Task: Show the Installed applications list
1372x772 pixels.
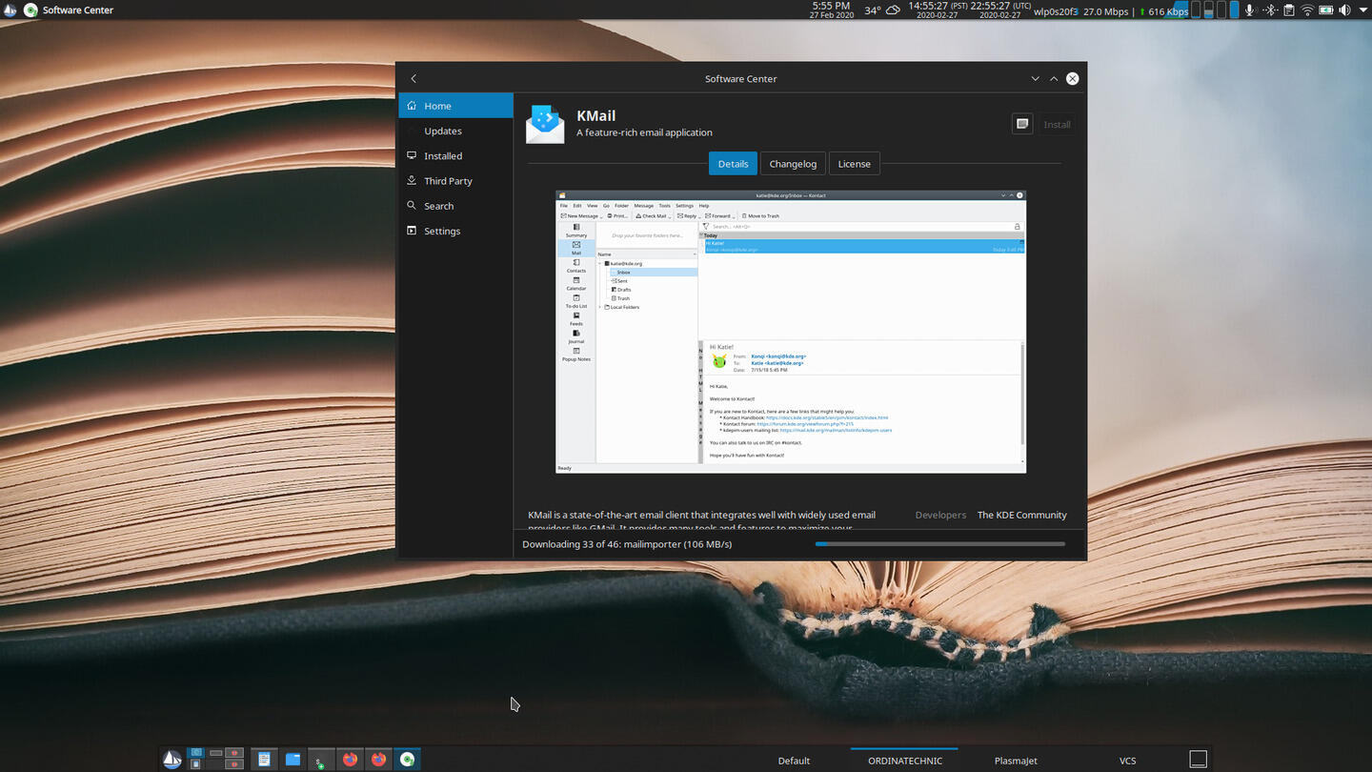Action: click(x=455, y=155)
